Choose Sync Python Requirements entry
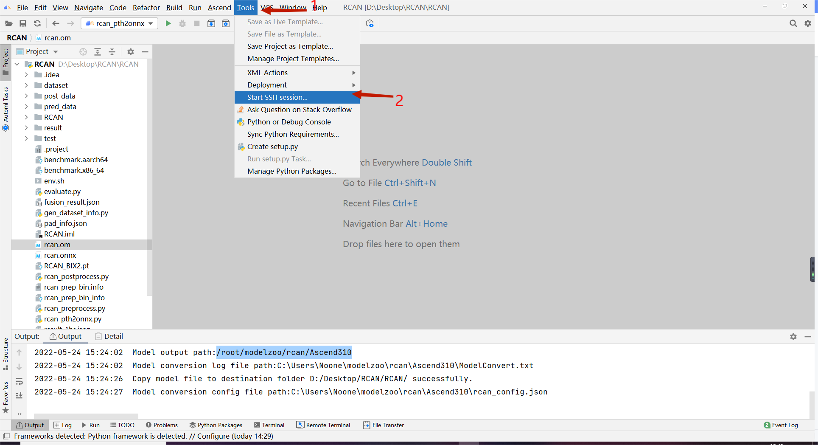The image size is (818, 445). pos(297,134)
